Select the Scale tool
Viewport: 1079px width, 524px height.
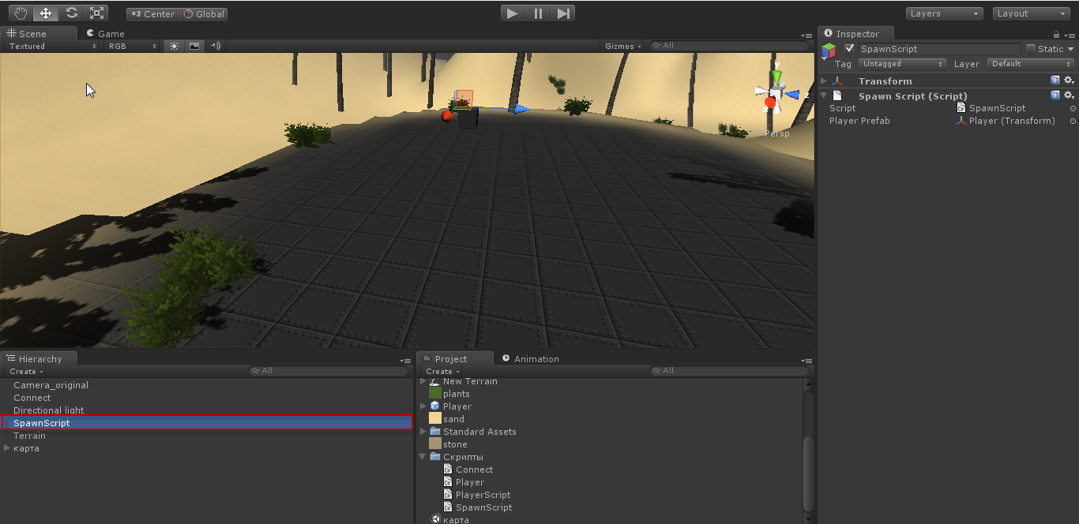click(96, 13)
